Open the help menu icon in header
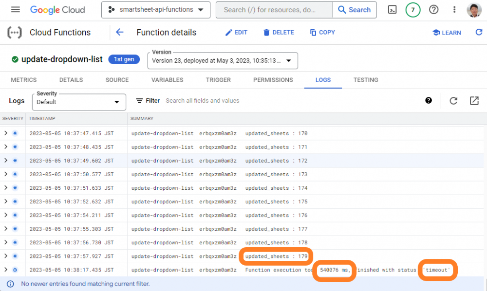This screenshot has width=487, height=291. (433, 10)
